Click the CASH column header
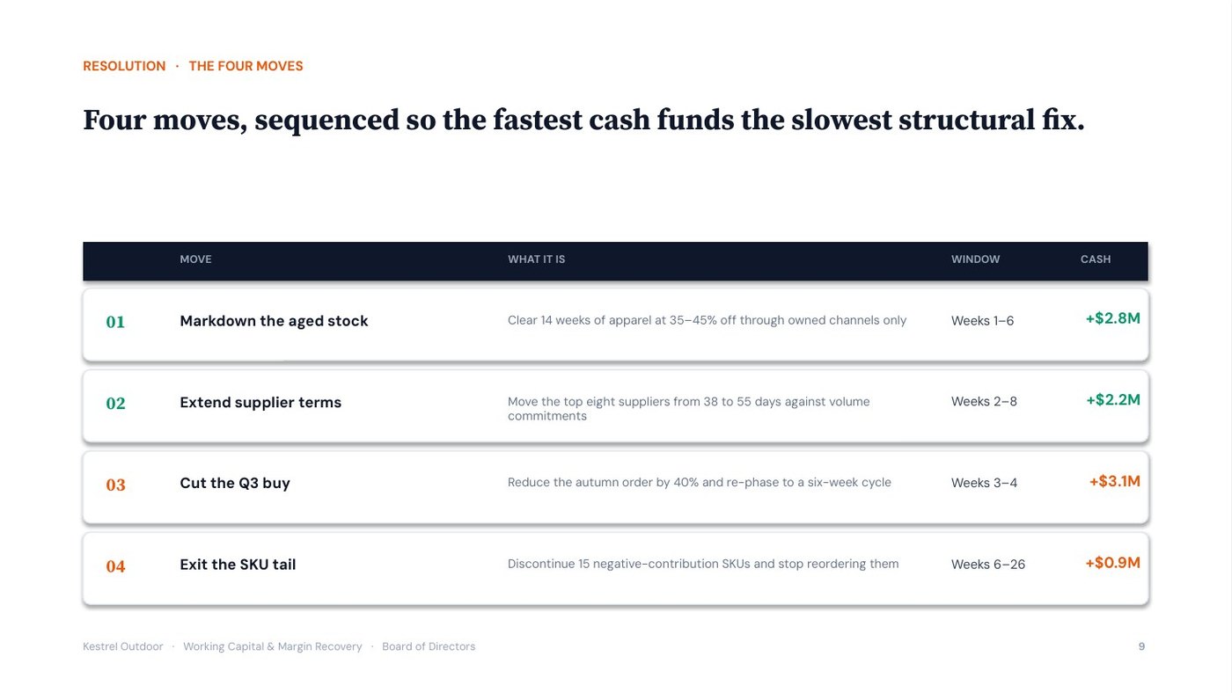Screen dimensions: 1232x693 (1096, 259)
